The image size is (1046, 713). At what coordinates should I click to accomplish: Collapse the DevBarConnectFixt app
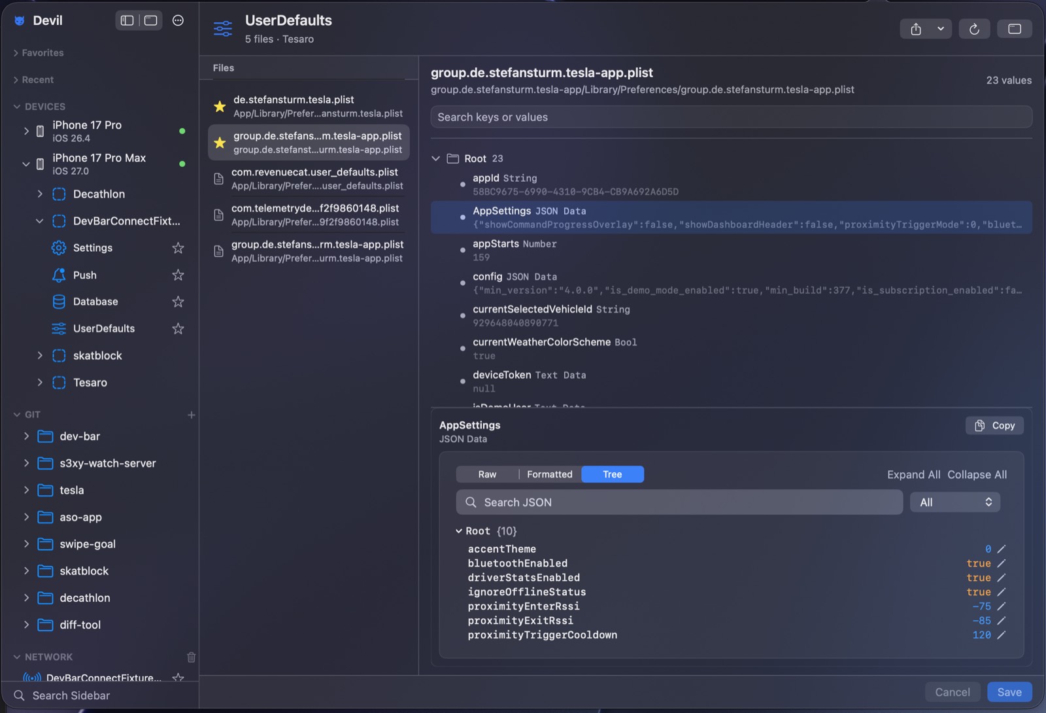click(40, 221)
